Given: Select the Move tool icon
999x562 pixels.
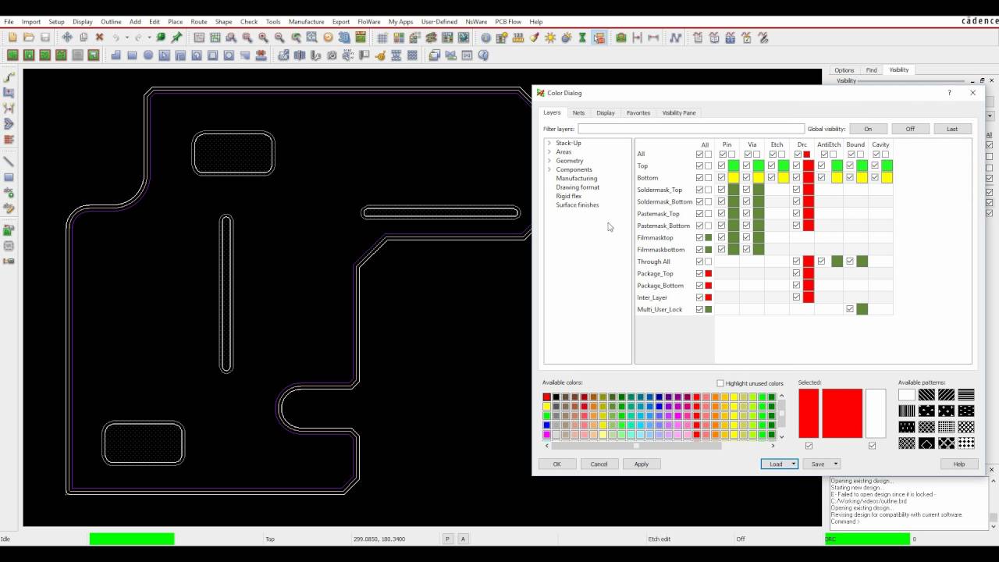Looking at the screenshot, I should (67, 37).
